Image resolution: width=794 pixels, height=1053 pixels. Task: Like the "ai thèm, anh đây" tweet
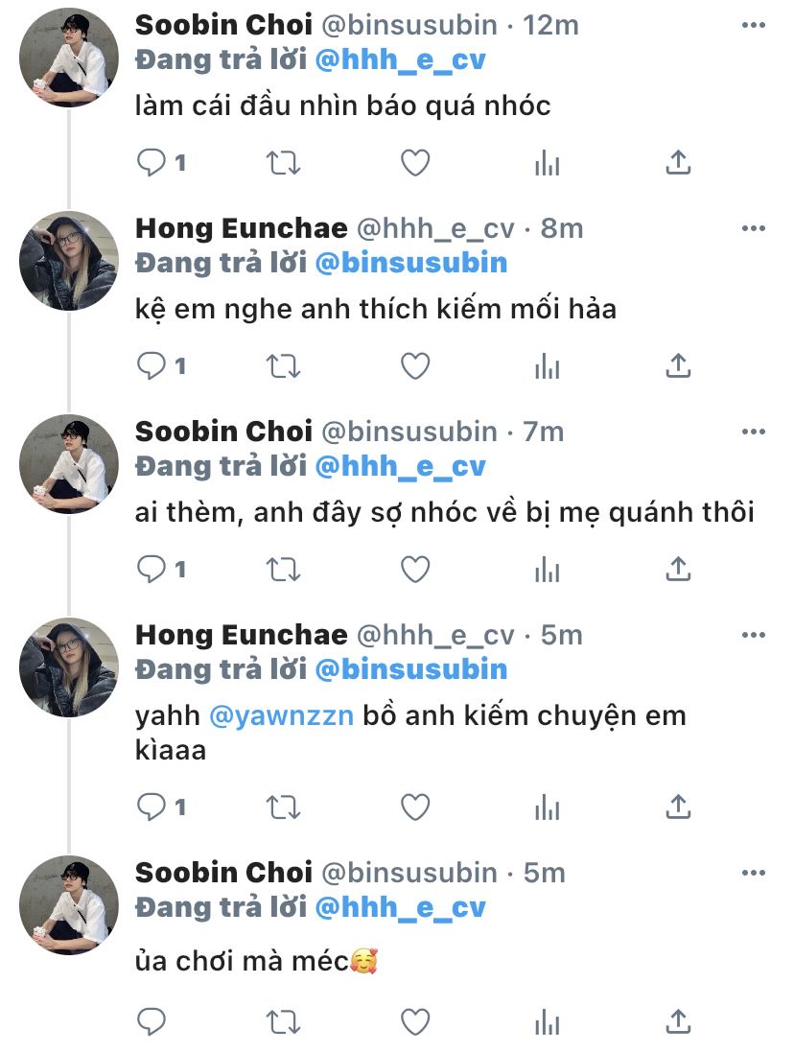point(414,570)
